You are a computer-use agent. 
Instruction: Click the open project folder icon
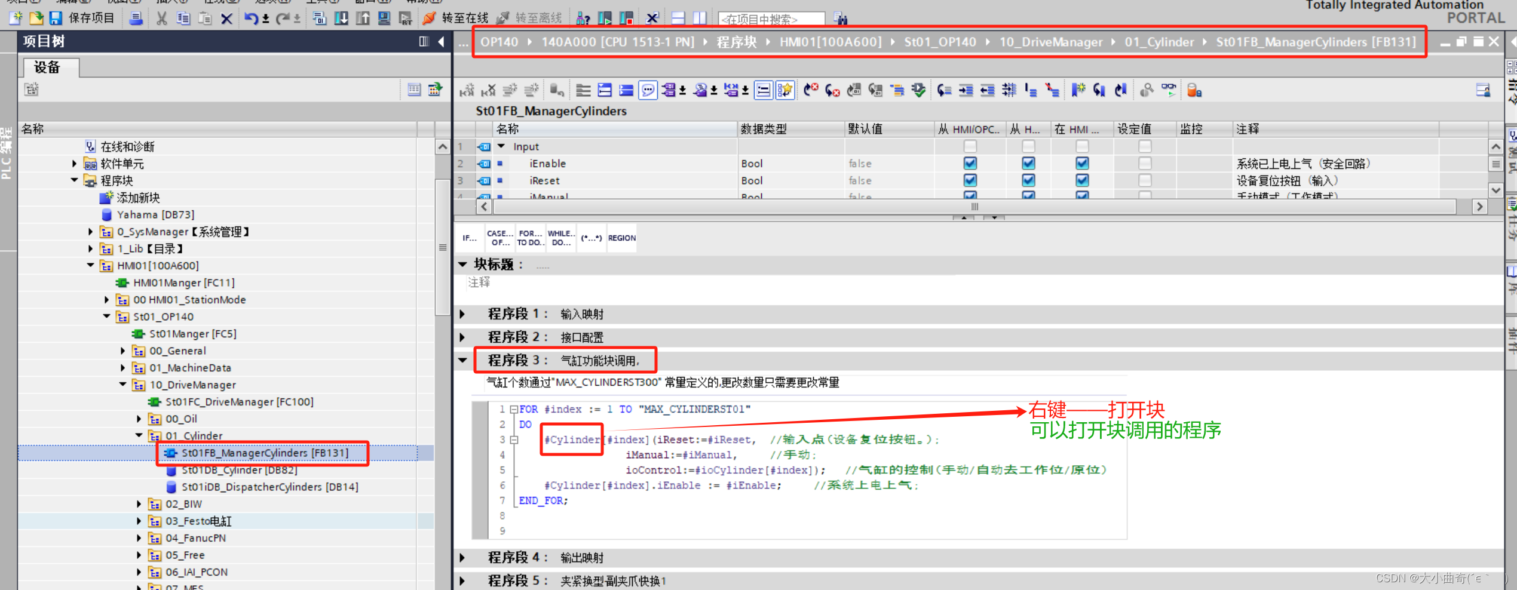tap(36, 18)
